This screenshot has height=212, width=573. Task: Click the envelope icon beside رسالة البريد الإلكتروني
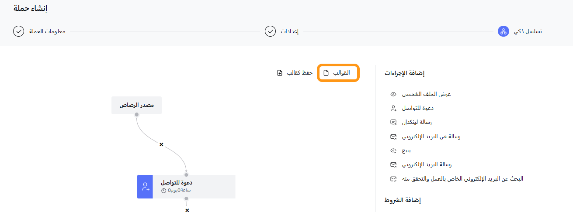tap(393, 164)
